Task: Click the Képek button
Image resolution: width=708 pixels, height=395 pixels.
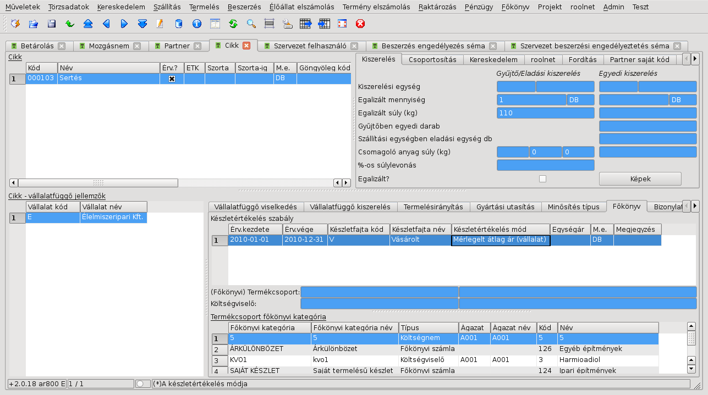Action: [640, 179]
